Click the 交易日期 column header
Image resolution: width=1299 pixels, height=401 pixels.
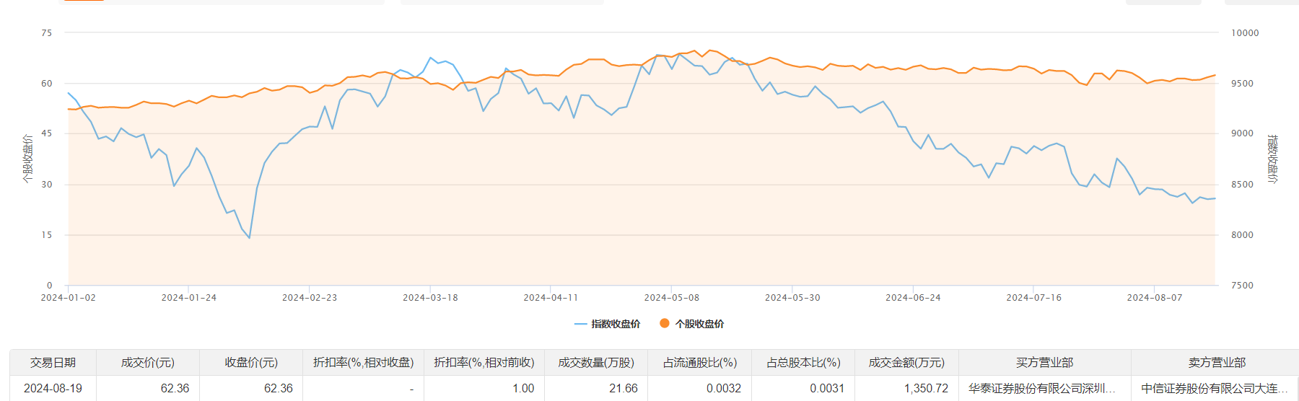53,362
